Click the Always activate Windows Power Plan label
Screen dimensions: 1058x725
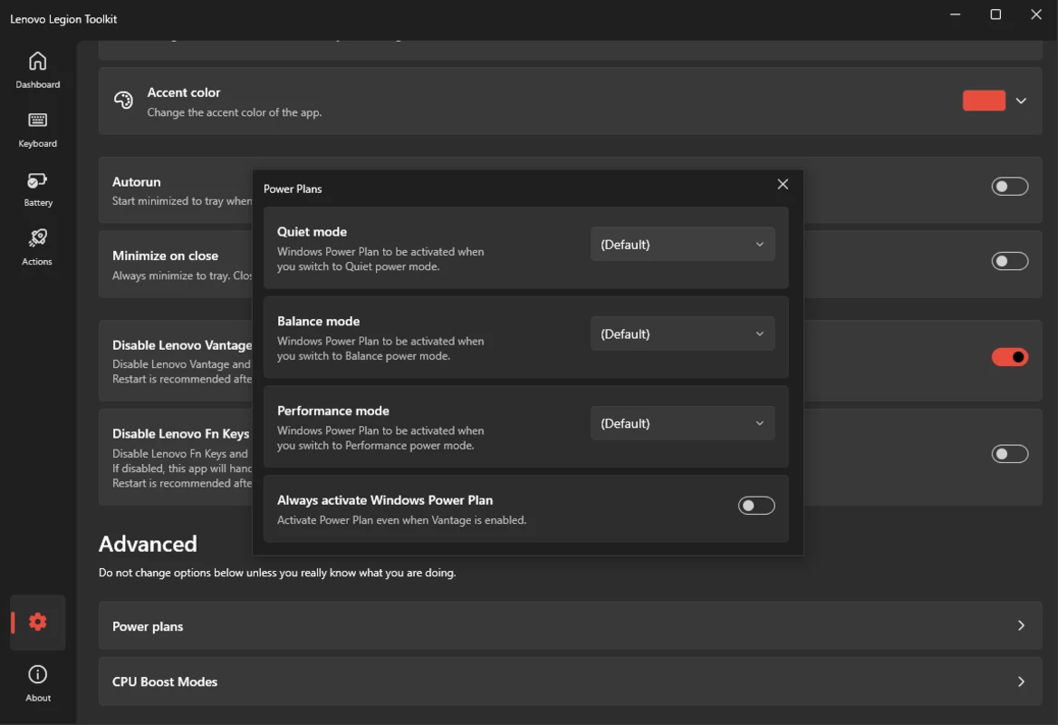pos(385,500)
